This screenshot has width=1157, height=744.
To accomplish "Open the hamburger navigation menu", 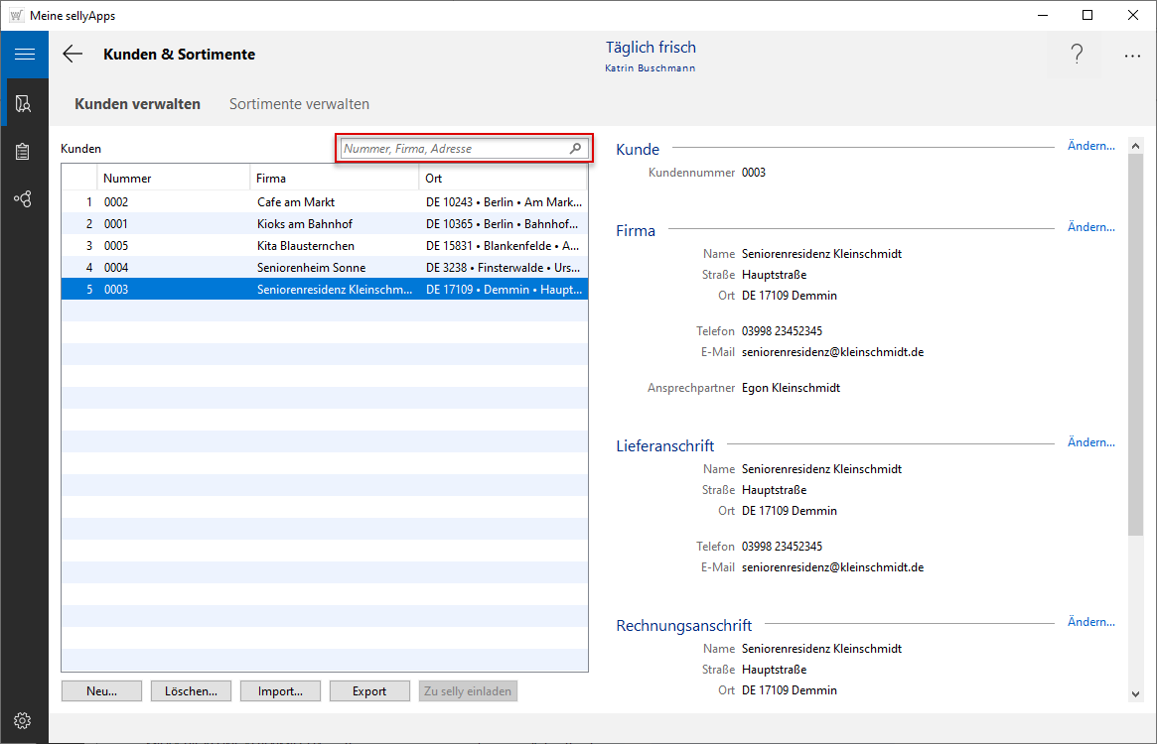I will coord(24,55).
